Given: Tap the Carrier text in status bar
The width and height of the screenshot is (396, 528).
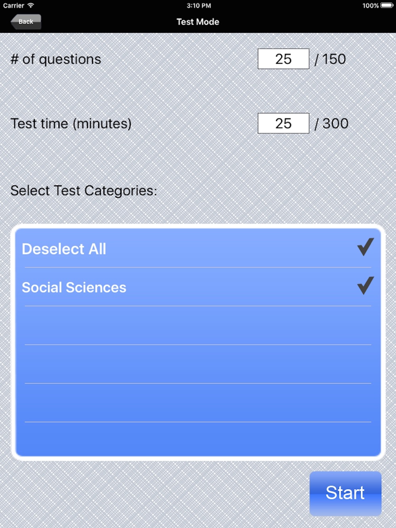Looking at the screenshot, I should (13, 6).
